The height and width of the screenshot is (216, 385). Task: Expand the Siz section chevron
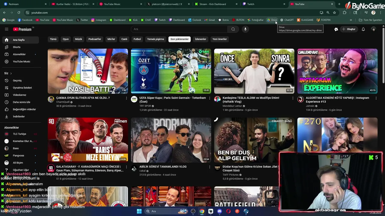(x=11, y=73)
